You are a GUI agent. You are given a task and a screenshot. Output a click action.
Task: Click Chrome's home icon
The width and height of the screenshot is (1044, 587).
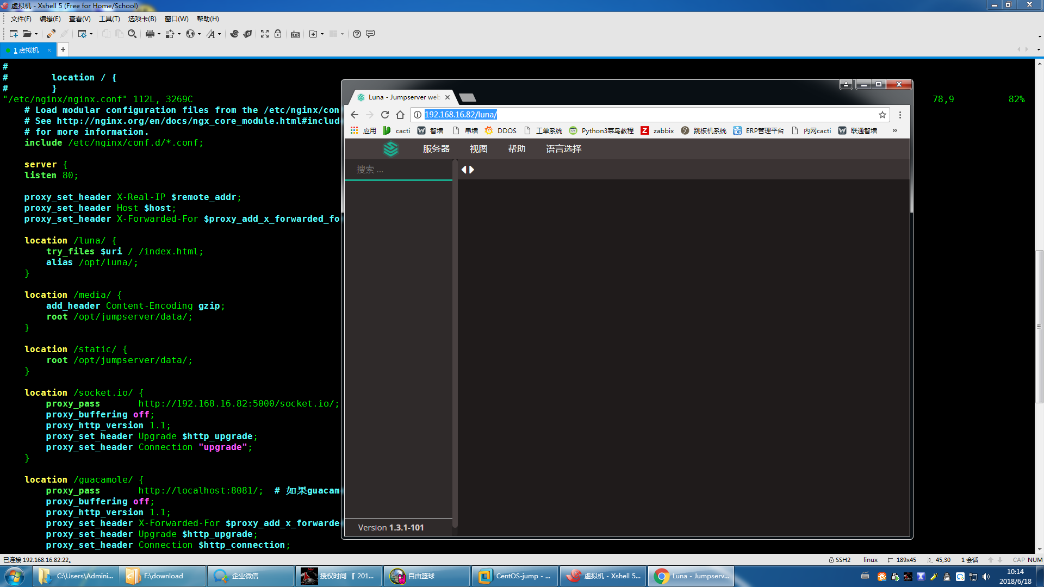click(400, 115)
